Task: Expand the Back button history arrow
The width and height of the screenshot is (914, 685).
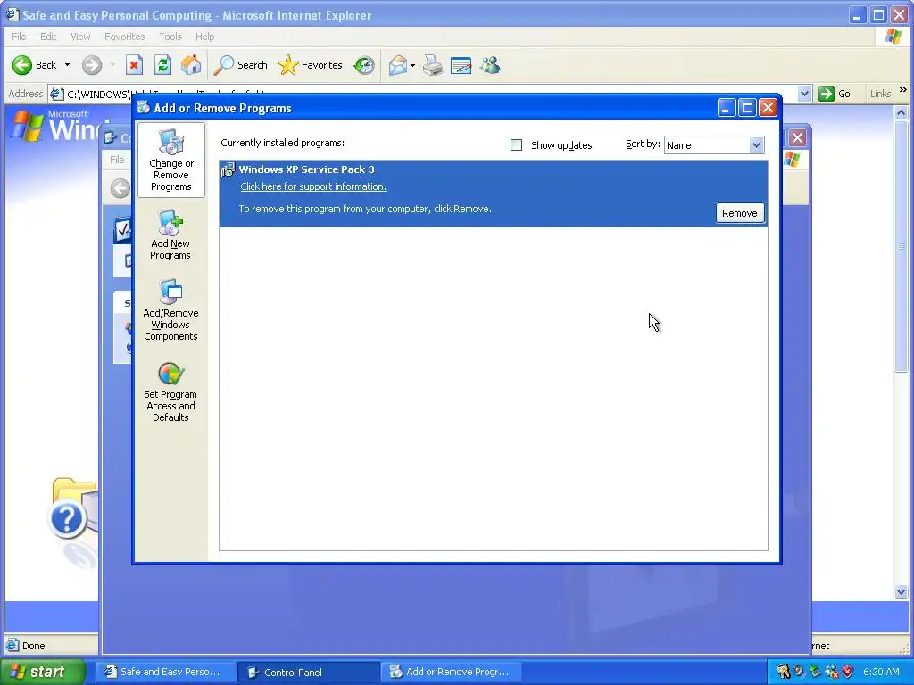Action: tap(67, 65)
